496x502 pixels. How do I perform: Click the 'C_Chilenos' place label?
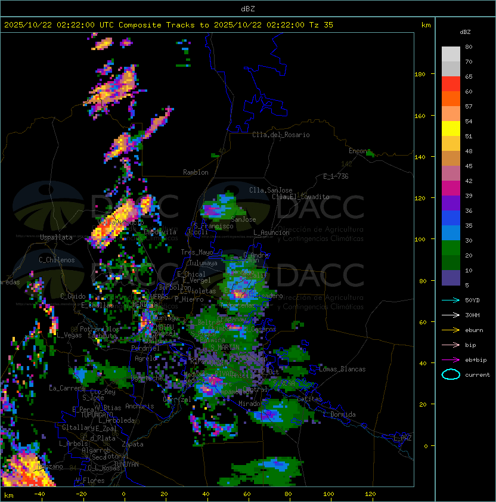coord(57,260)
